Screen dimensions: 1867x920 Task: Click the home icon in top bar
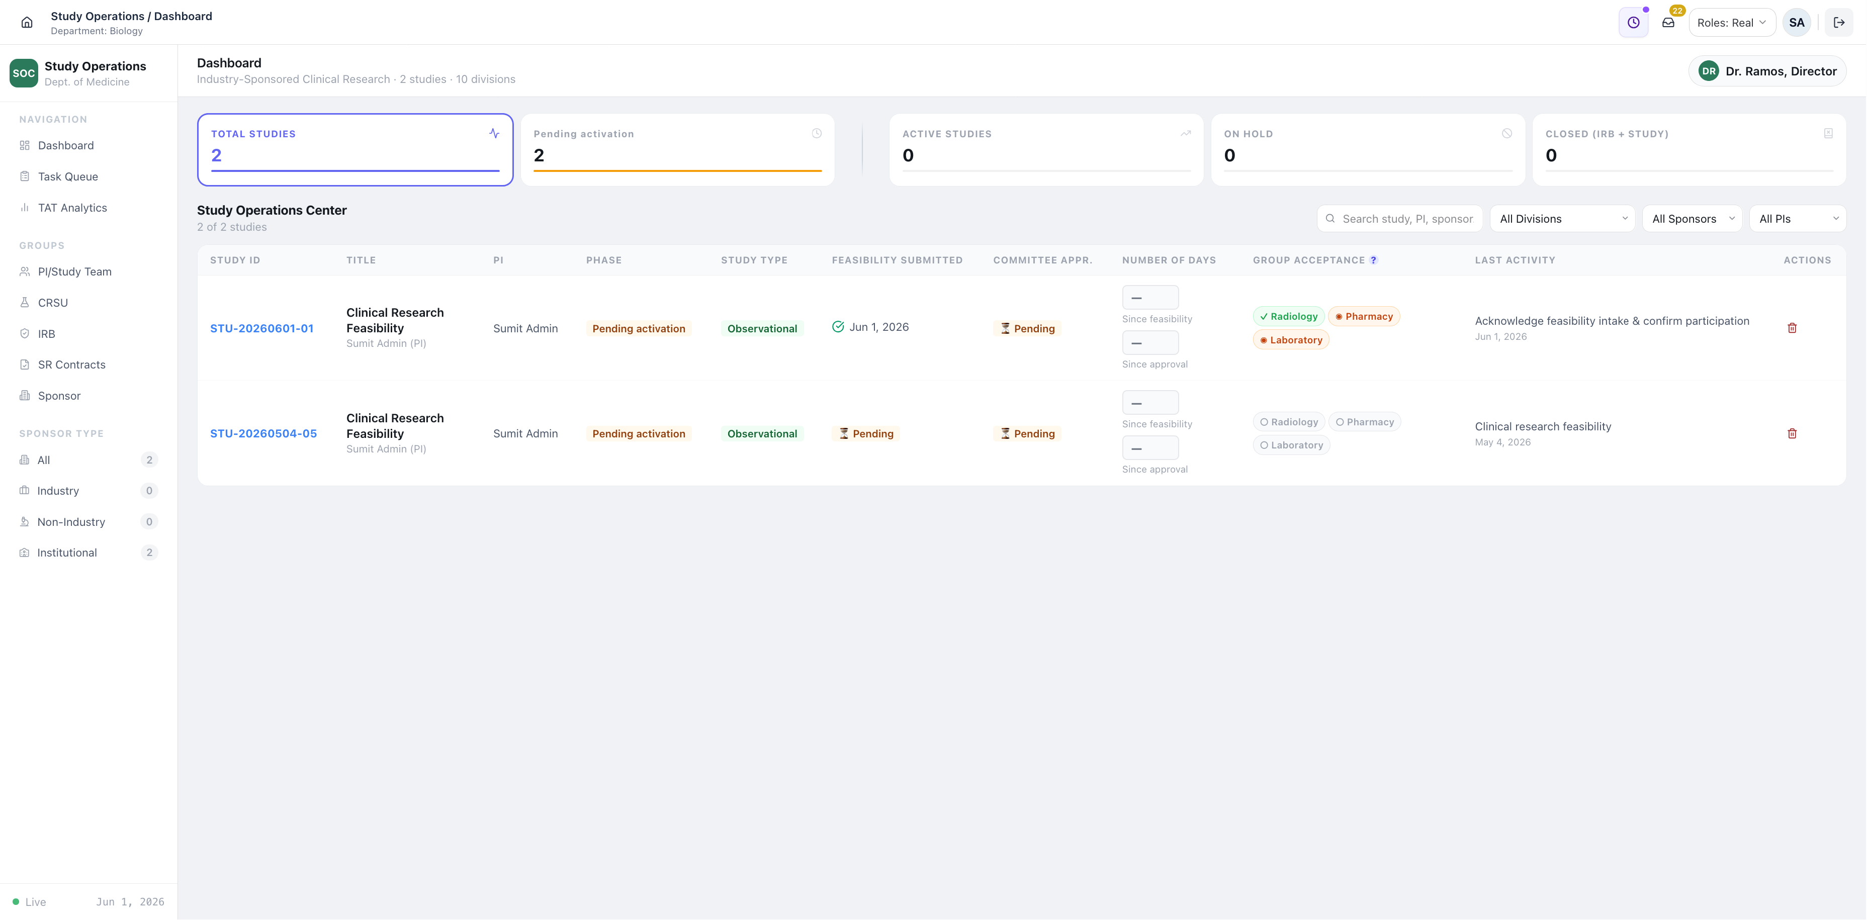[27, 23]
